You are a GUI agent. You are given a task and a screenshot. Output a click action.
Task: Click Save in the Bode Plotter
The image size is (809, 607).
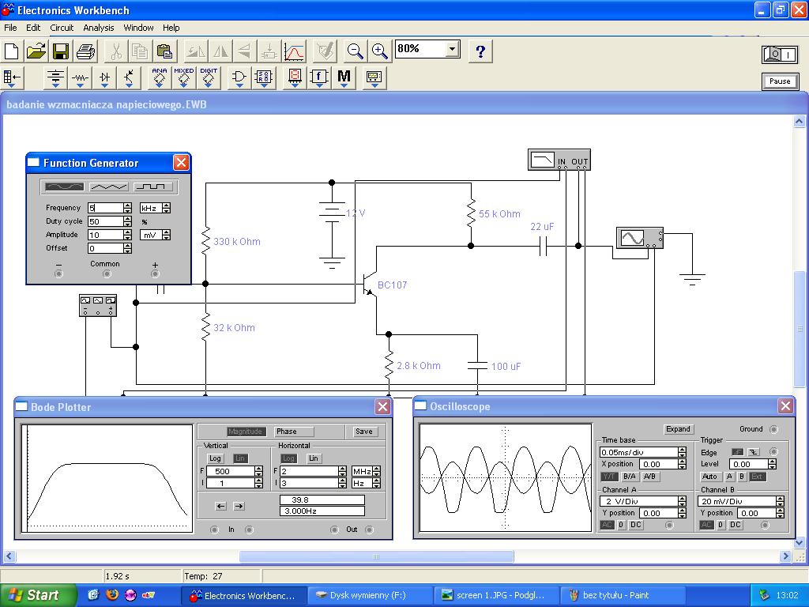click(363, 432)
